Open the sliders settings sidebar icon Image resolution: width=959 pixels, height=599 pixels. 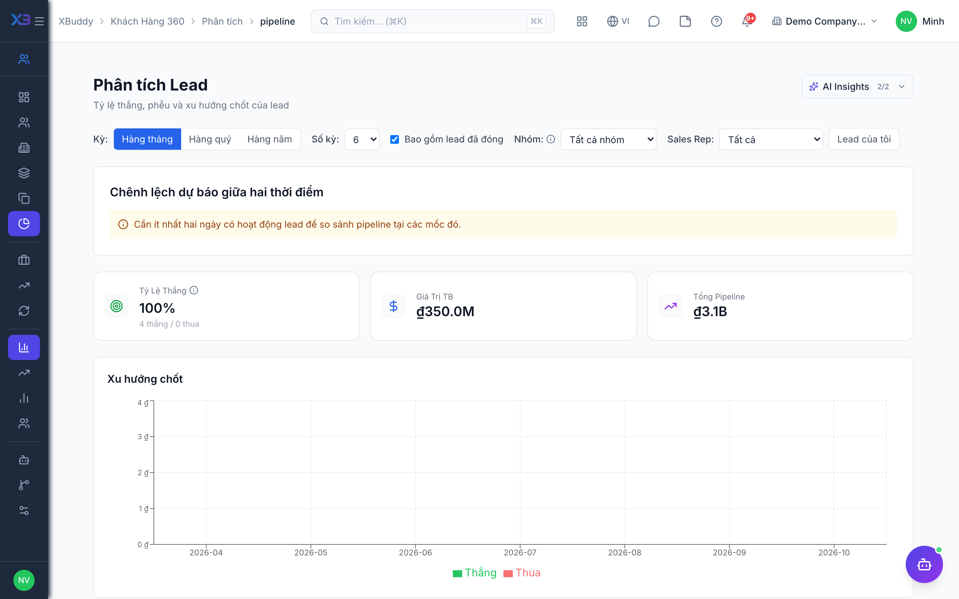point(24,510)
